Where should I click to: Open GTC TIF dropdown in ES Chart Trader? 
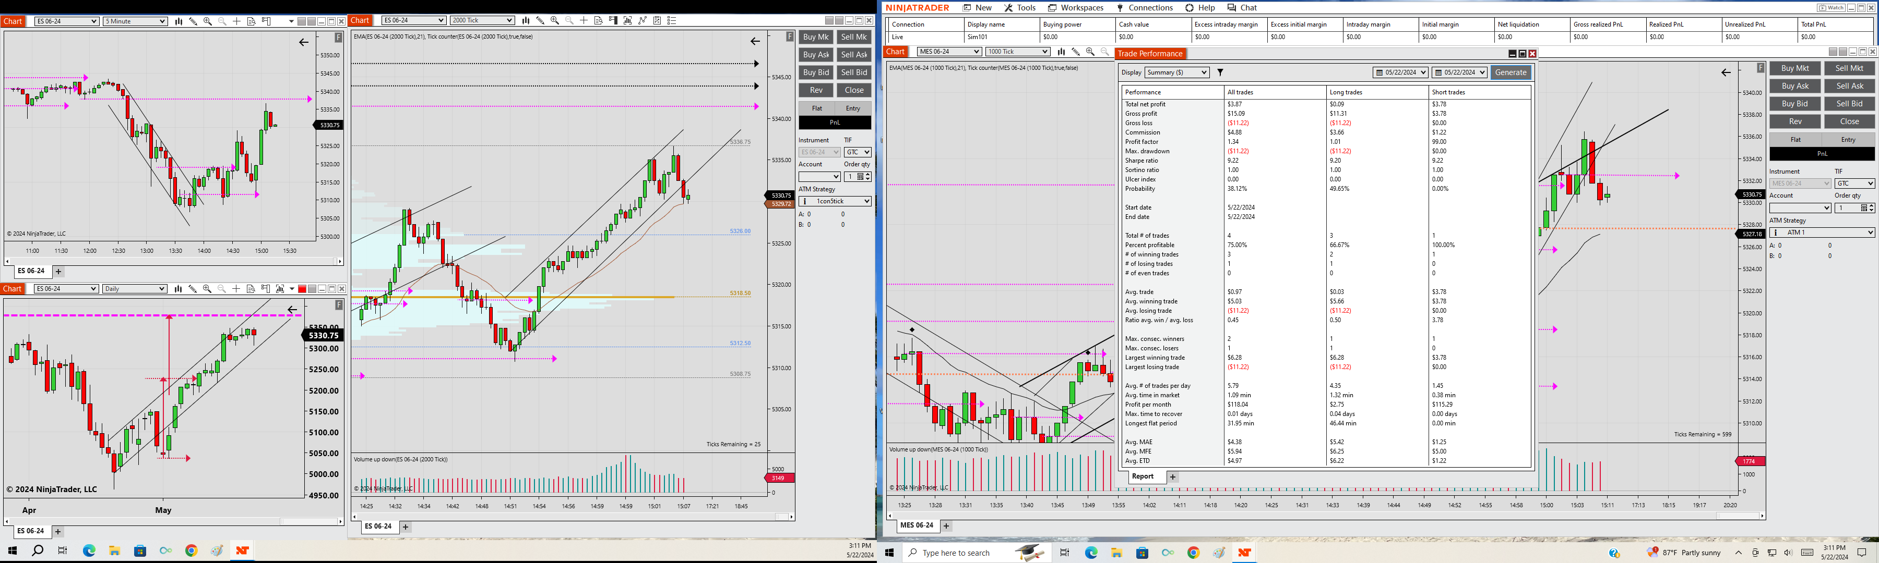[858, 152]
